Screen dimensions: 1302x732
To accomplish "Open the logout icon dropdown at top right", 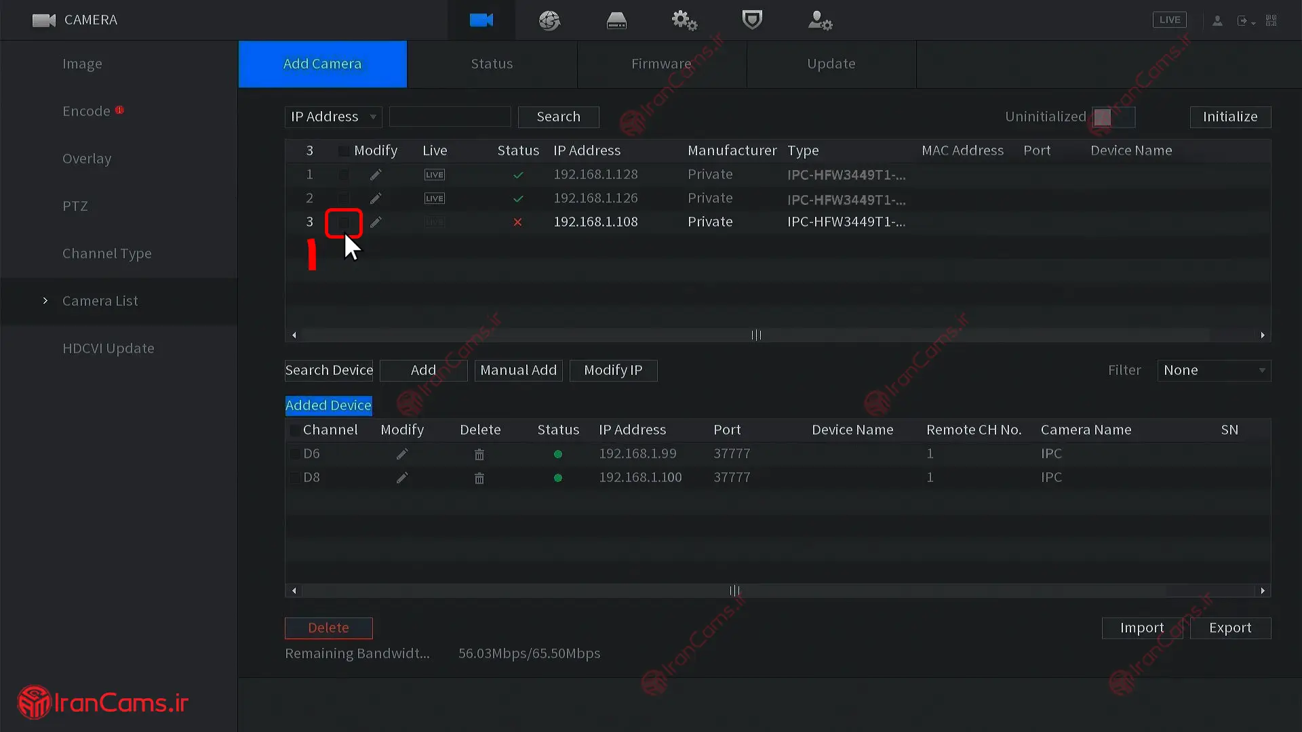I will pyautogui.click(x=1246, y=21).
